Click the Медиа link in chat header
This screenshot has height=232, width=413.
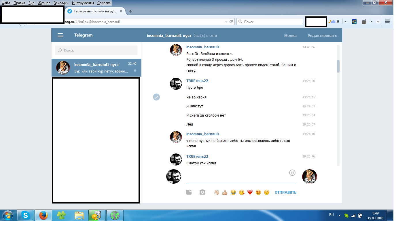[290, 35]
